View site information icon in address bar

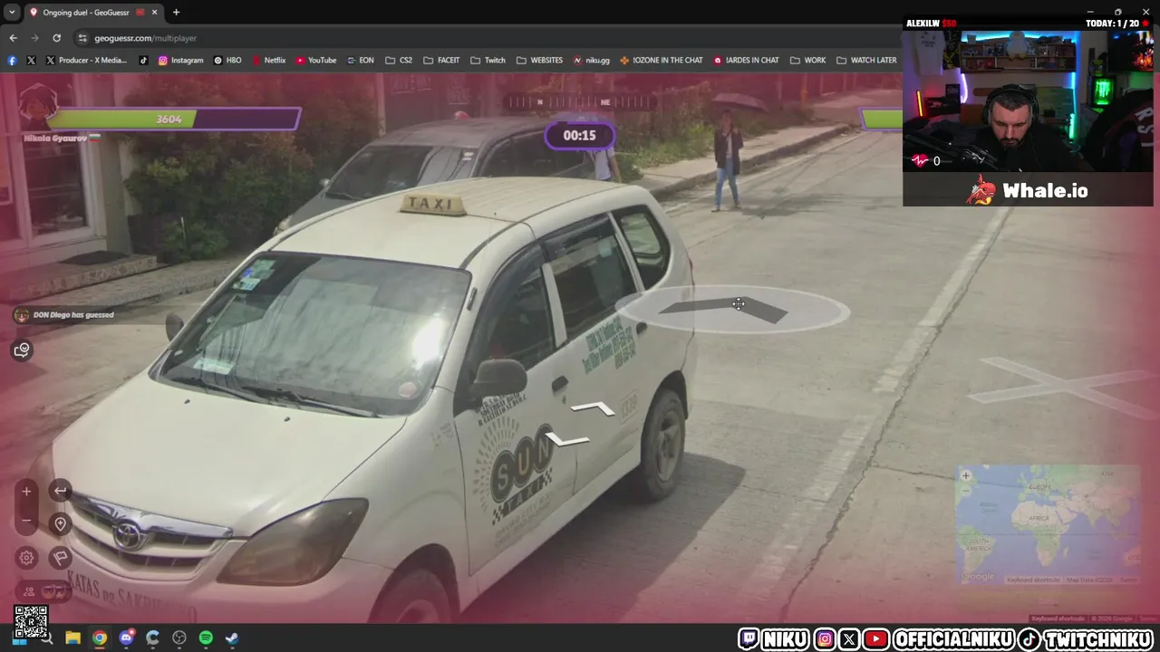click(x=82, y=38)
